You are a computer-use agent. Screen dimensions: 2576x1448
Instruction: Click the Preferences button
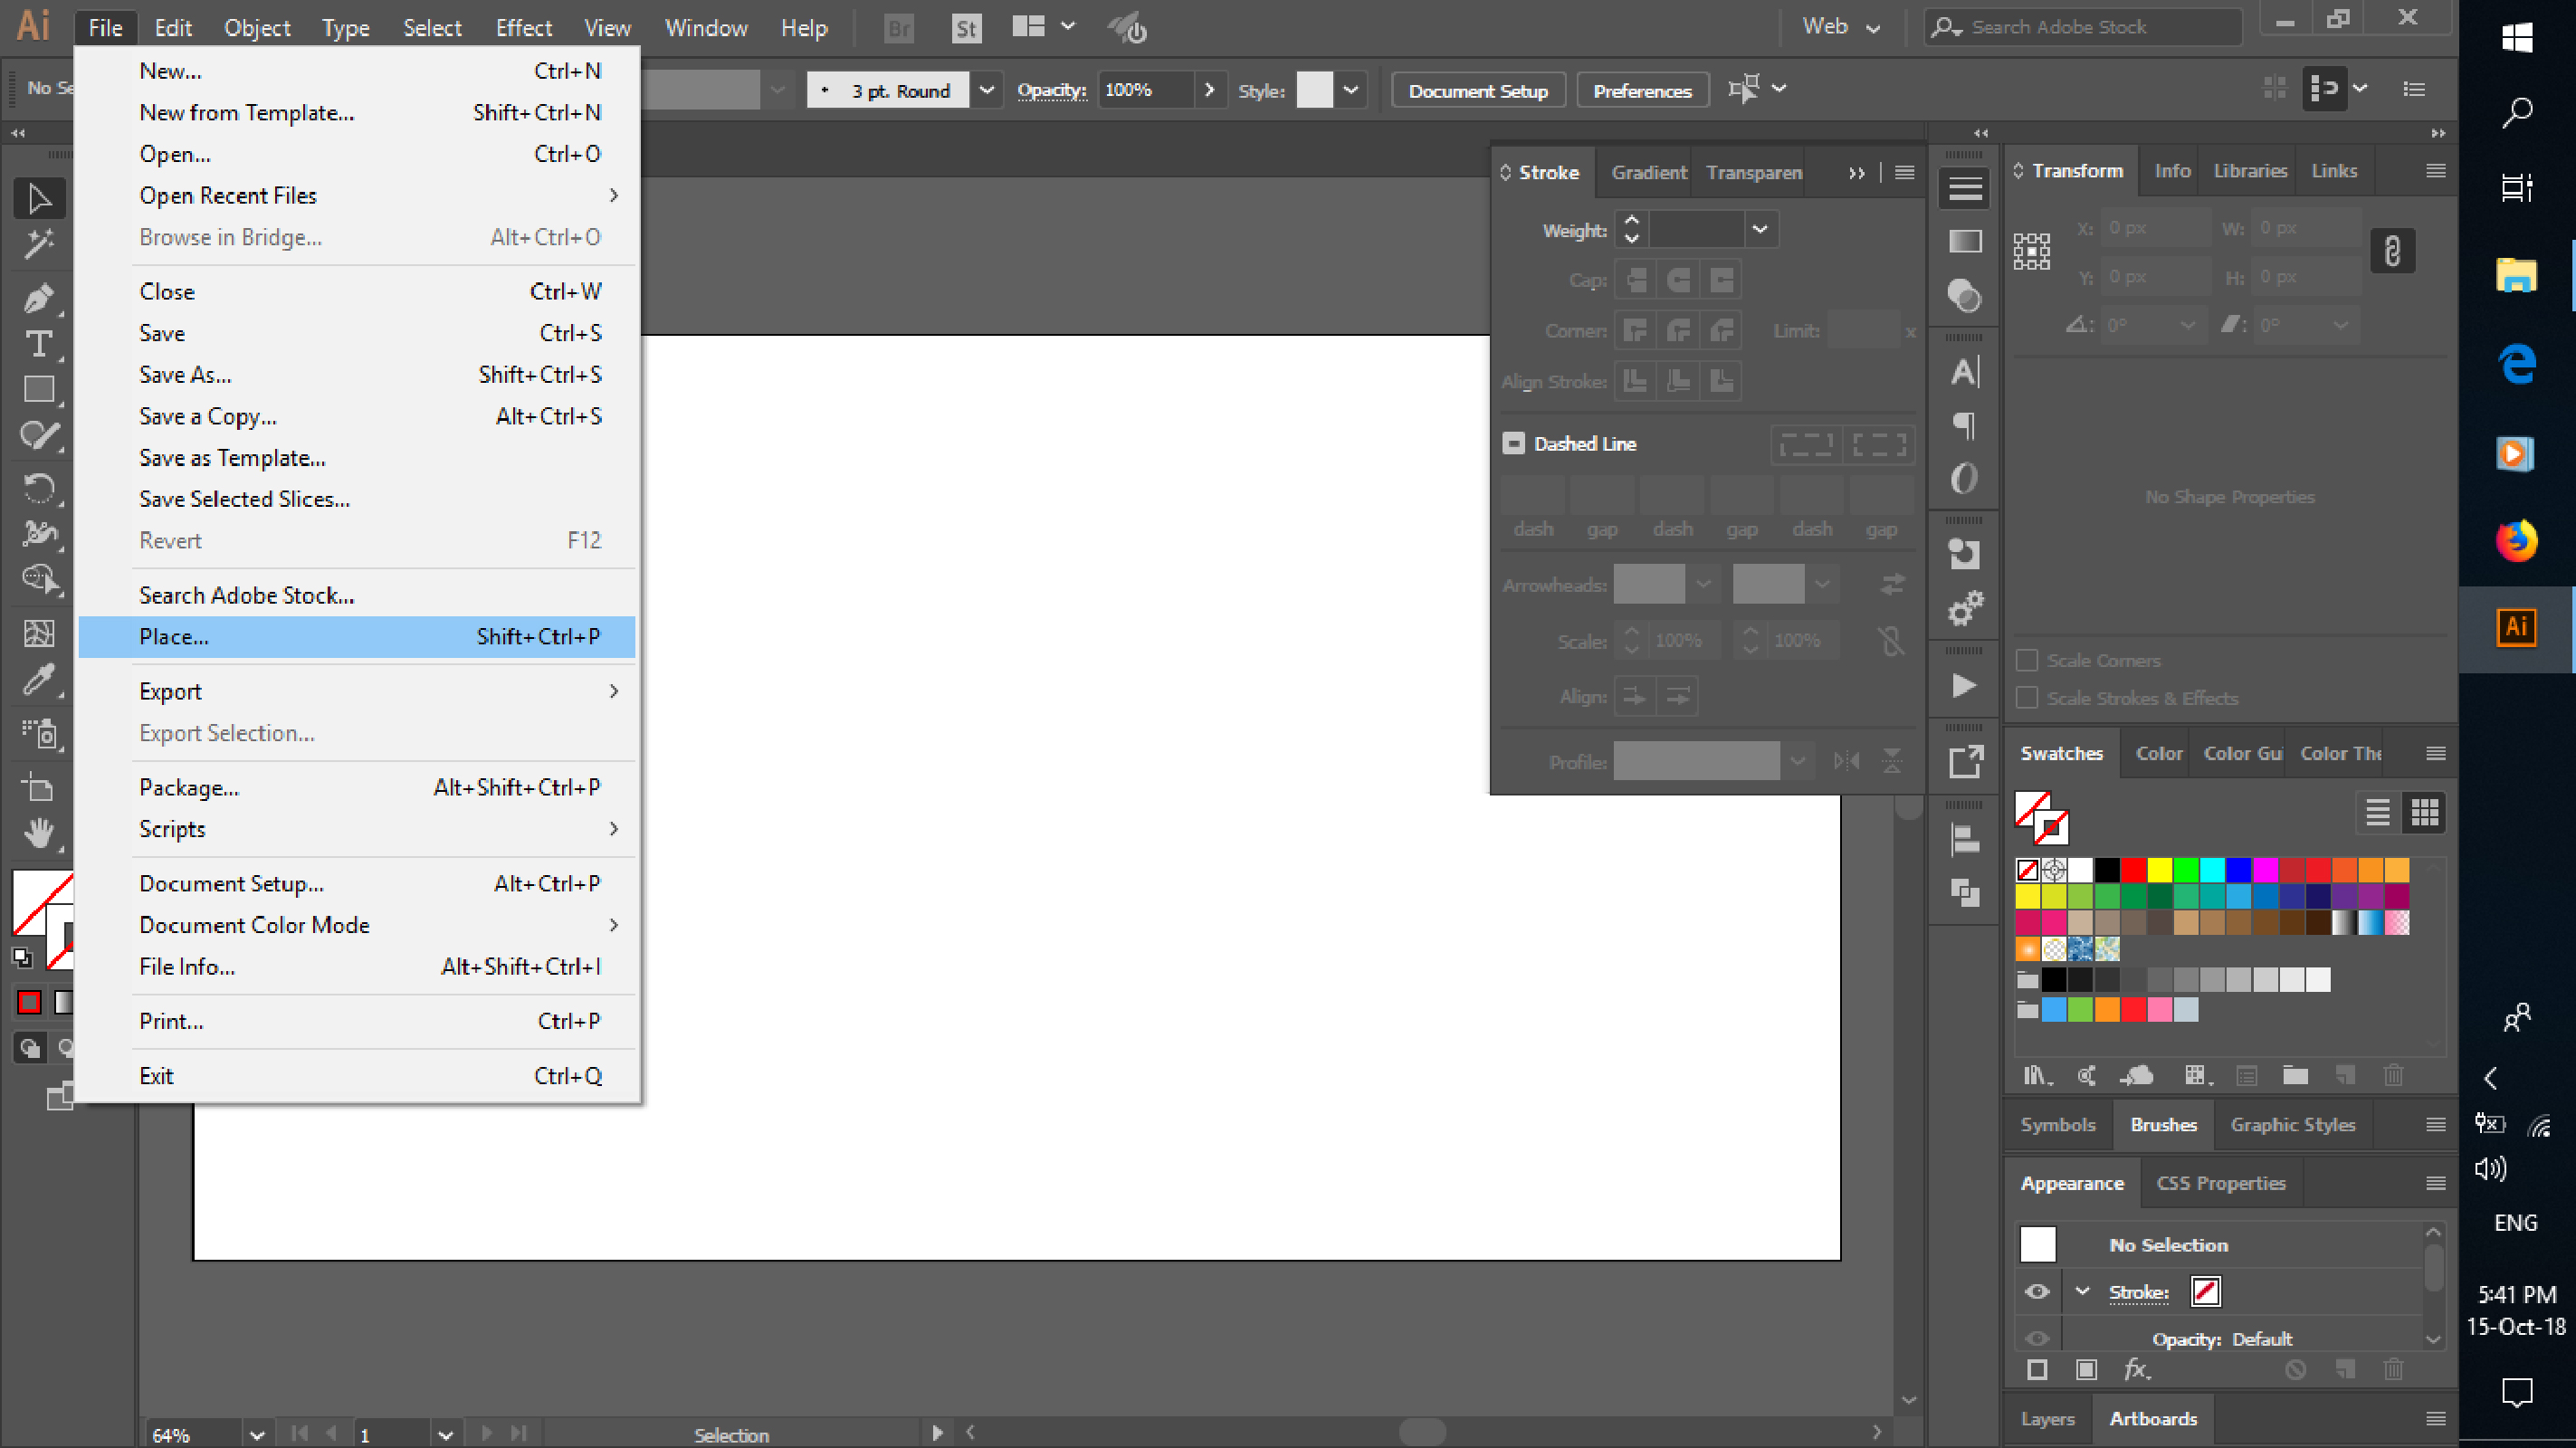click(1642, 91)
